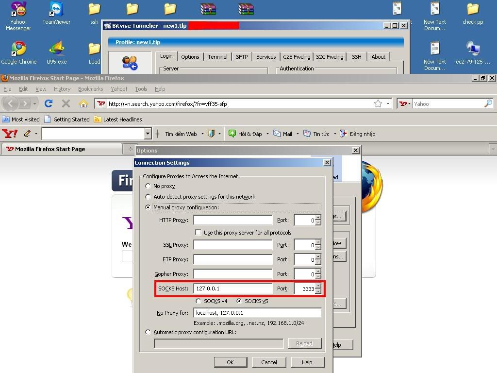Screen dimensions: 497x373
Task: Select Automatic proxy configuration URL radio button
Action: pos(148,332)
